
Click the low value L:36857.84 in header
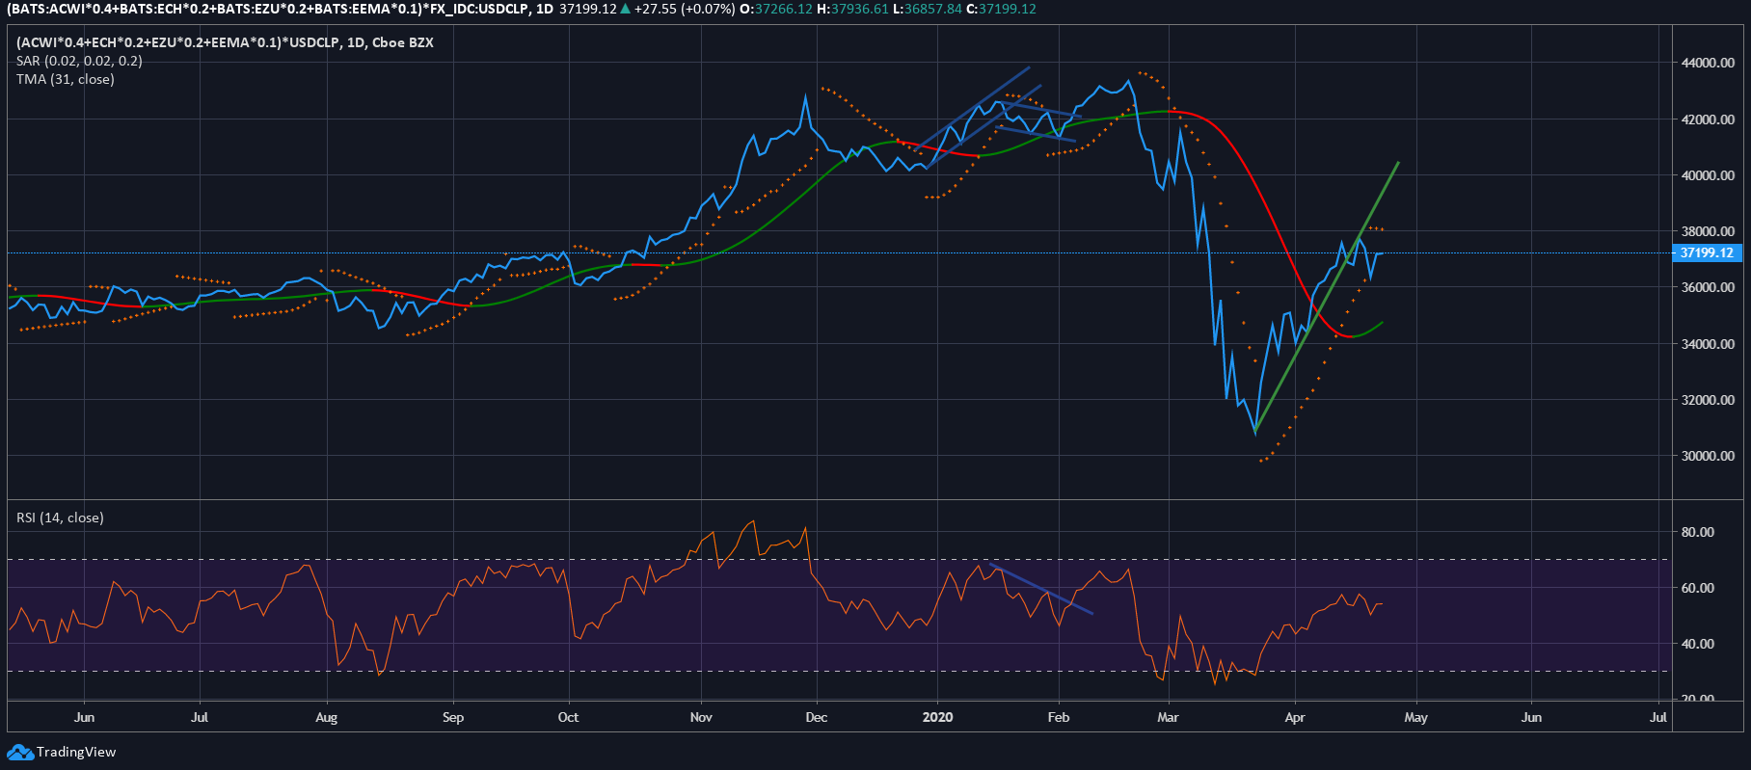point(927,9)
